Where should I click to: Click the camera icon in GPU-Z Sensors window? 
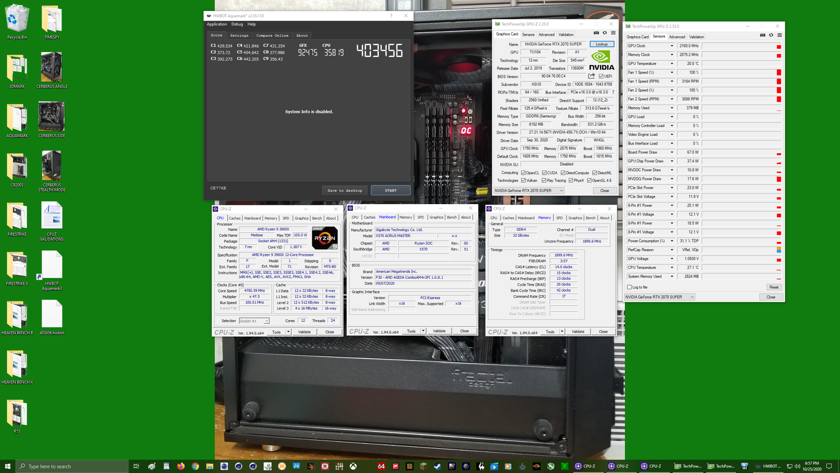tap(763, 35)
